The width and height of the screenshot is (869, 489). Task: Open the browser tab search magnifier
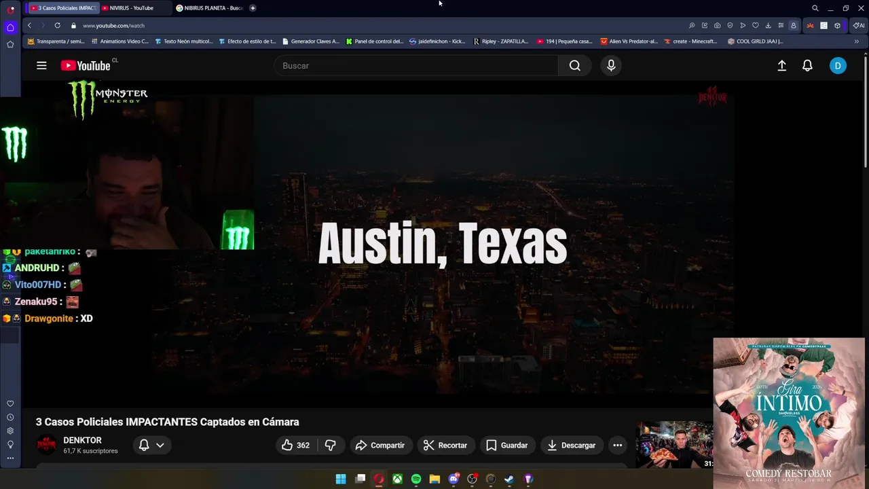tap(815, 8)
